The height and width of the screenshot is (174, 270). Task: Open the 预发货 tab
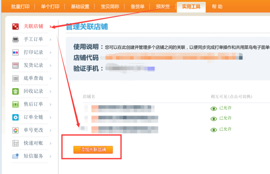[x=163, y=7]
